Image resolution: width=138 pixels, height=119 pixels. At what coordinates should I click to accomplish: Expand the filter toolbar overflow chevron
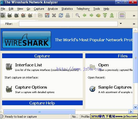point(134,24)
